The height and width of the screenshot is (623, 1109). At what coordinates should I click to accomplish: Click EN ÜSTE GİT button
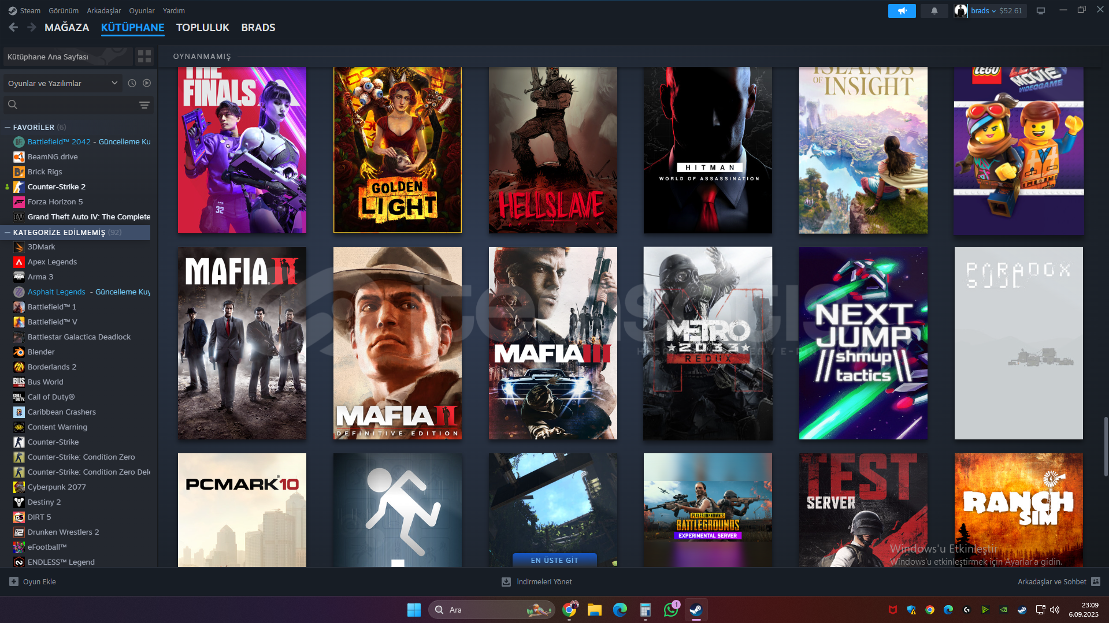[x=555, y=560]
